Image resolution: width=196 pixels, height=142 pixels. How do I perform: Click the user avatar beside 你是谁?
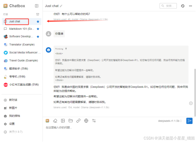tap(48, 34)
